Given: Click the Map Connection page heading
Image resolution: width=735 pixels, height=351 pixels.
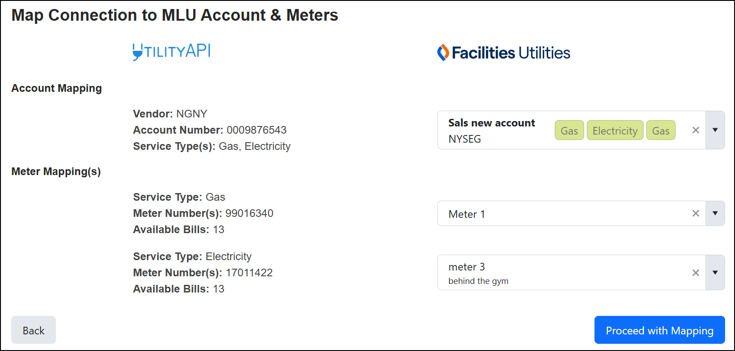Looking at the screenshot, I should (x=175, y=15).
